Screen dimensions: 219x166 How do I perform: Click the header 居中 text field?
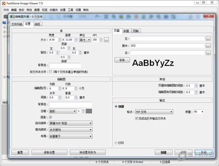[x=168, y=46]
